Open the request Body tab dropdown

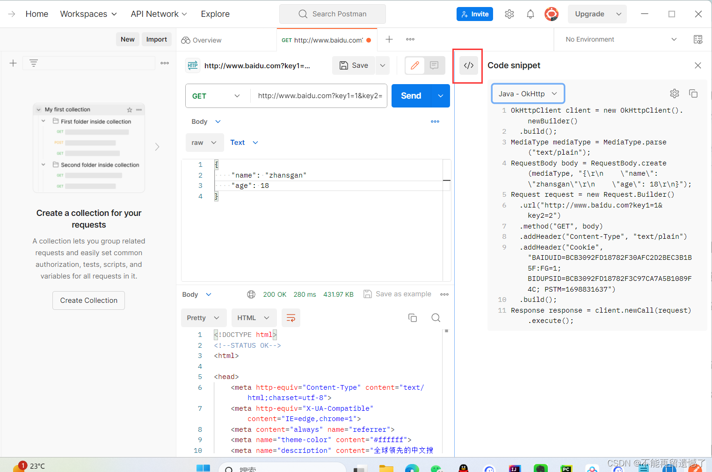point(206,122)
